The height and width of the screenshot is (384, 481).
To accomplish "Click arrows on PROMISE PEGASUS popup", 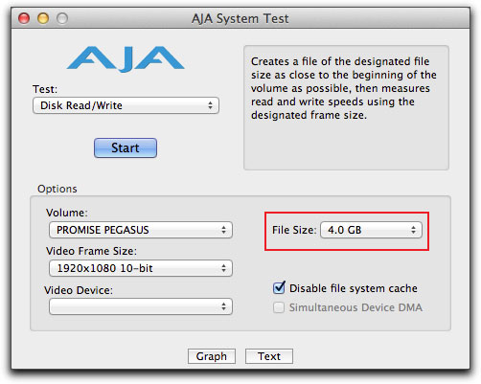I will pos(223,230).
